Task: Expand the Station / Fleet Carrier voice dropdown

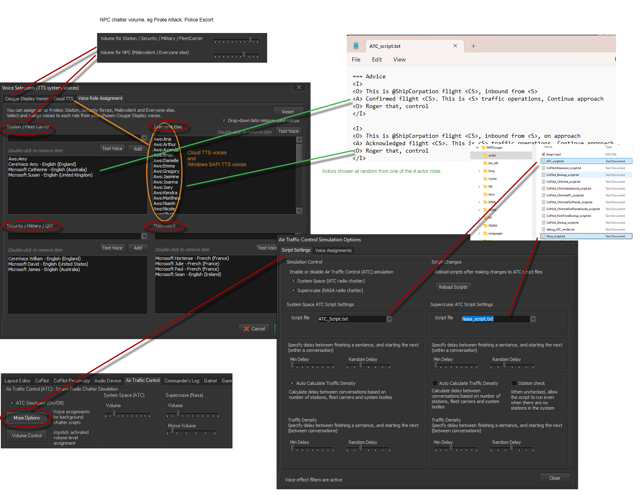Action: click(144, 138)
